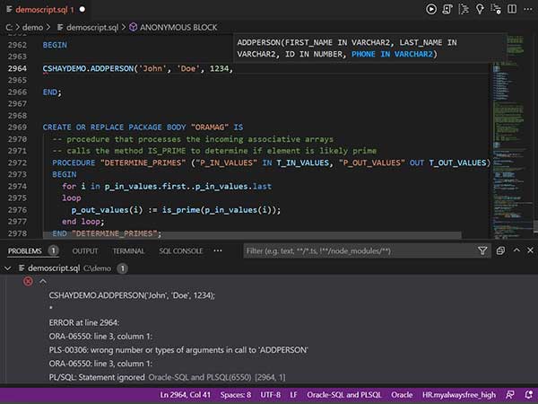Click the red error icon in Problems list
Image resolution: width=538 pixels, height=404 pixels.
tap(28, 281)
